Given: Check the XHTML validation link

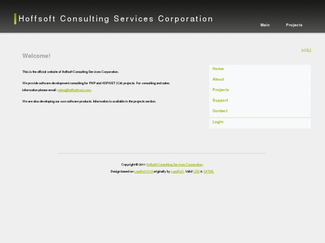Looking at the screenshot, I should point(208,172).
